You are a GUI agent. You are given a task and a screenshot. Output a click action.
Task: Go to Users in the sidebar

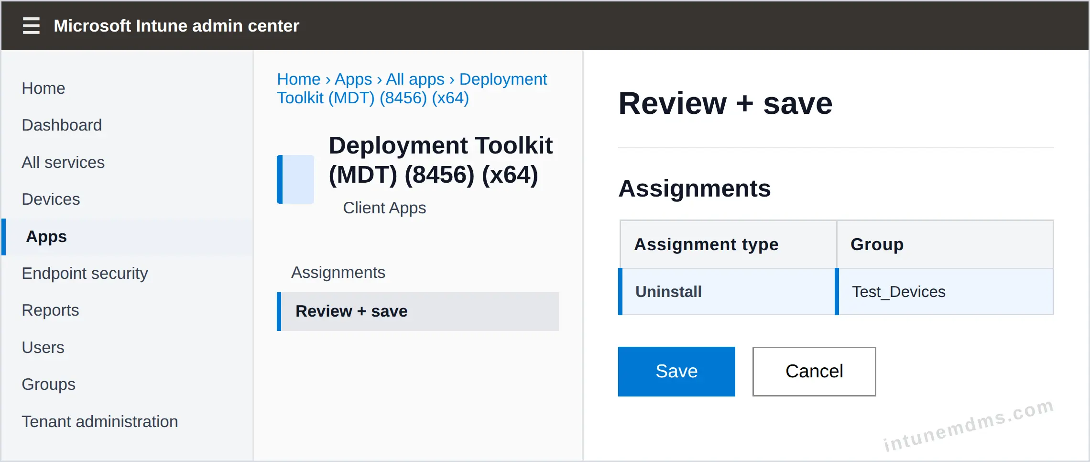click(43, 347)
